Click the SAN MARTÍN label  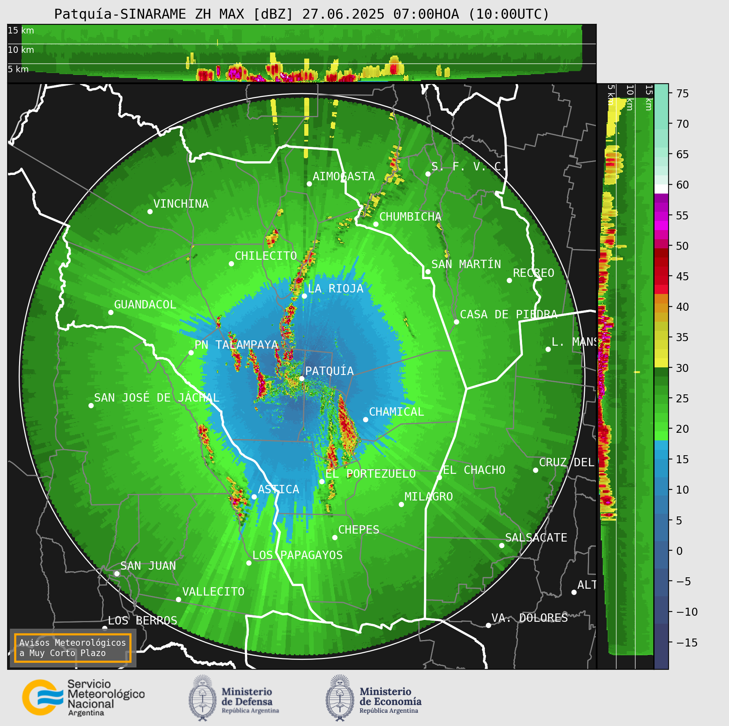coord(466,264)
